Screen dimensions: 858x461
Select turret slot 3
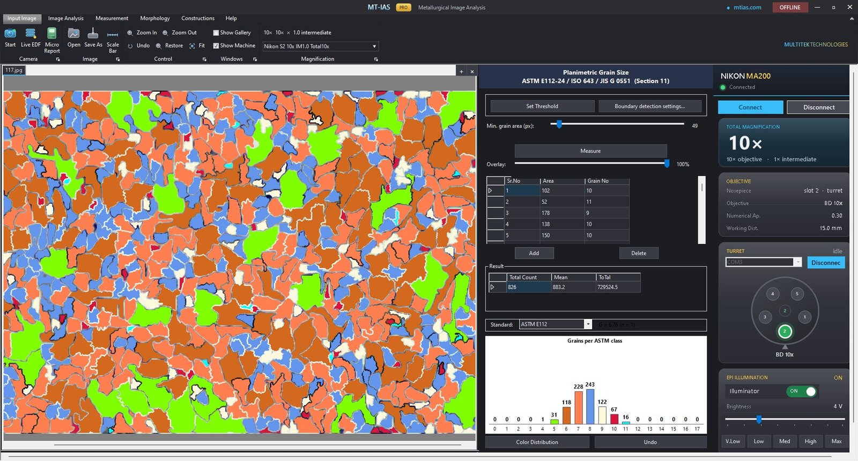765,317
